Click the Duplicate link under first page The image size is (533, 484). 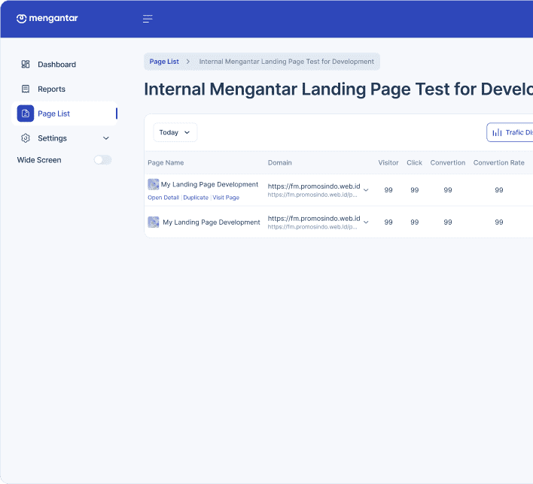(x=196, y=198)
